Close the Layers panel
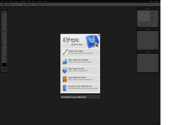Viewport: 195px width, 125px height. pyautogui.click(x=158, y=30)
